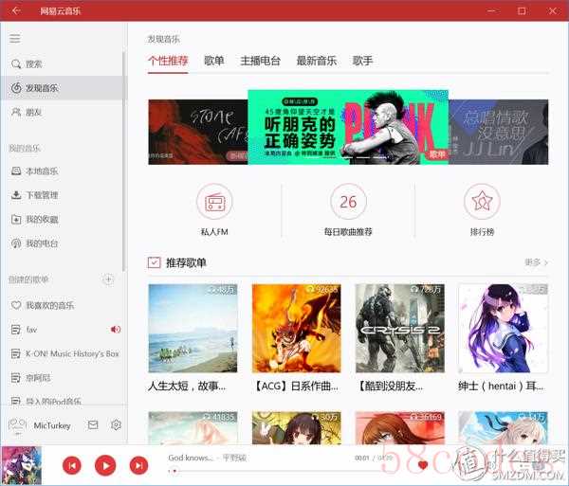Skip to the previous track

click(x=72, y=465)
